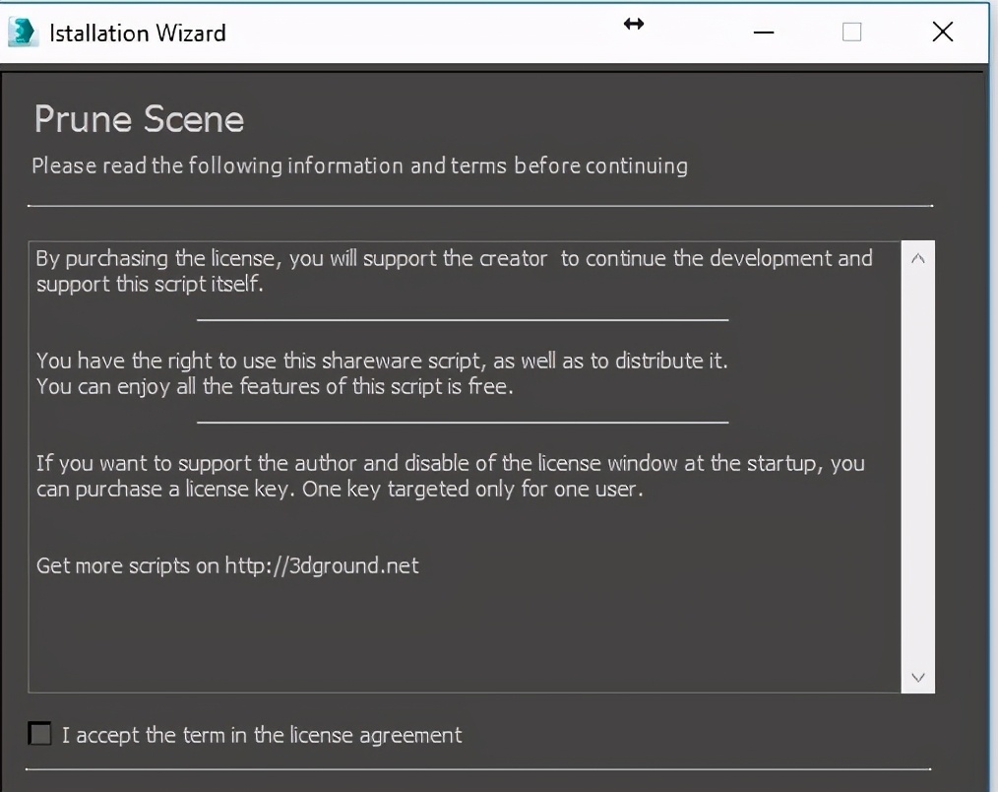Click 'Please read the following information' subtitle
Screen dimensions: 998x792
(359, 165)
